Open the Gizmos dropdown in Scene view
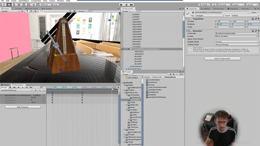The height and width of the screenshot is (146, 260). tap(82, 11)
